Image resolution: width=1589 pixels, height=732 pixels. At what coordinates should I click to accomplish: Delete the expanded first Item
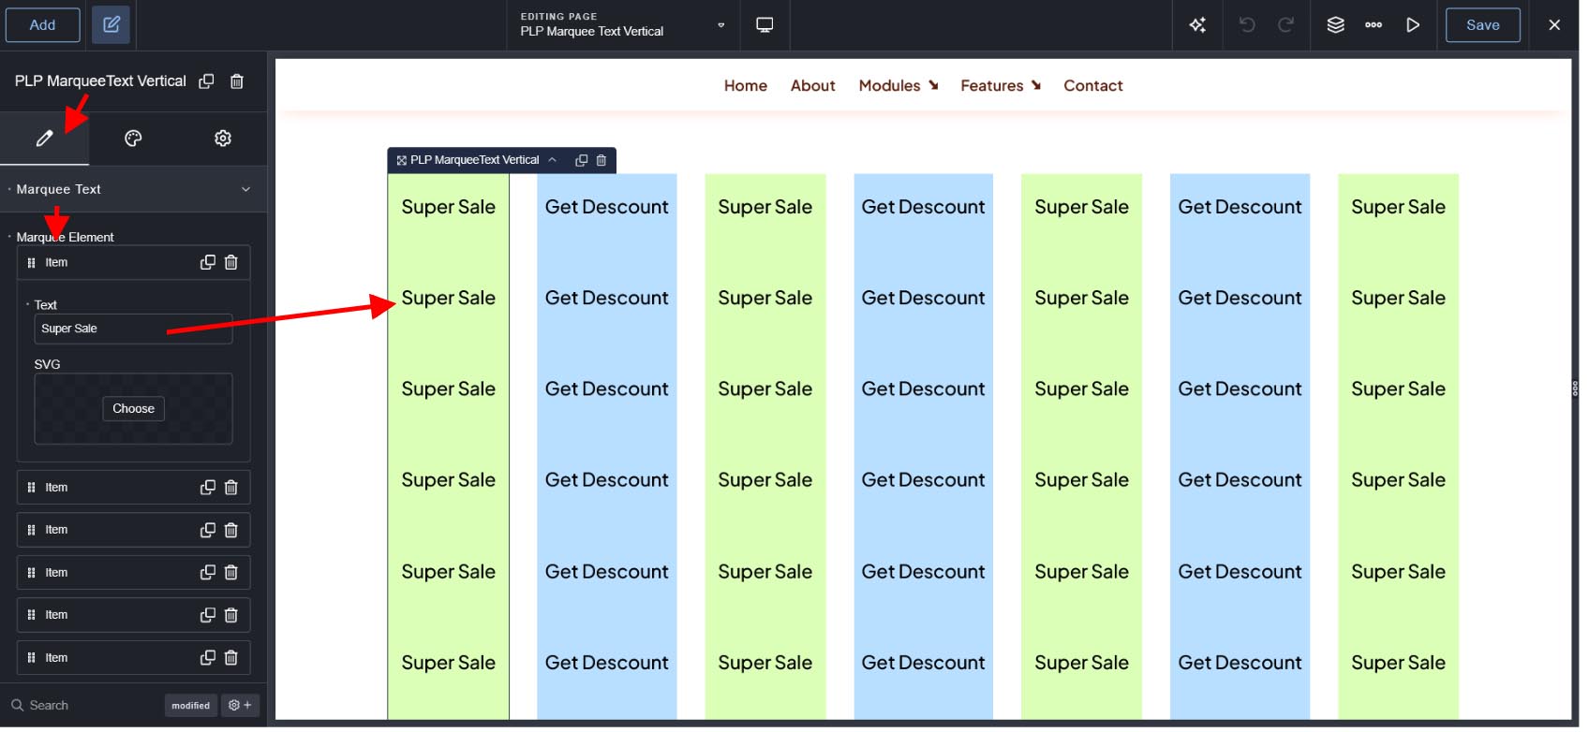pos(231,263)
